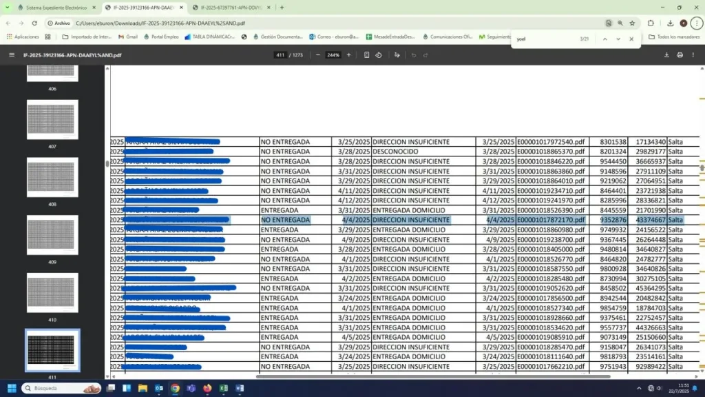This screenshot has width=705, height=397.
Task: Select the page 409 thumbnail
Action: (x=52, y=236)
